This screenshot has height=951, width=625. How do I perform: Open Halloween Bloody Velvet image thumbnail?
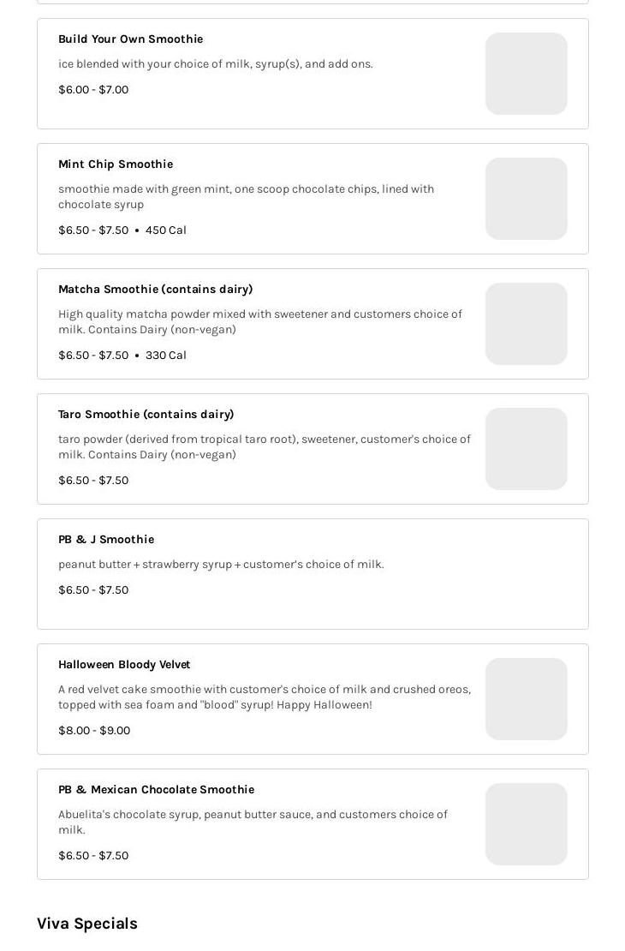click(526, 699)
